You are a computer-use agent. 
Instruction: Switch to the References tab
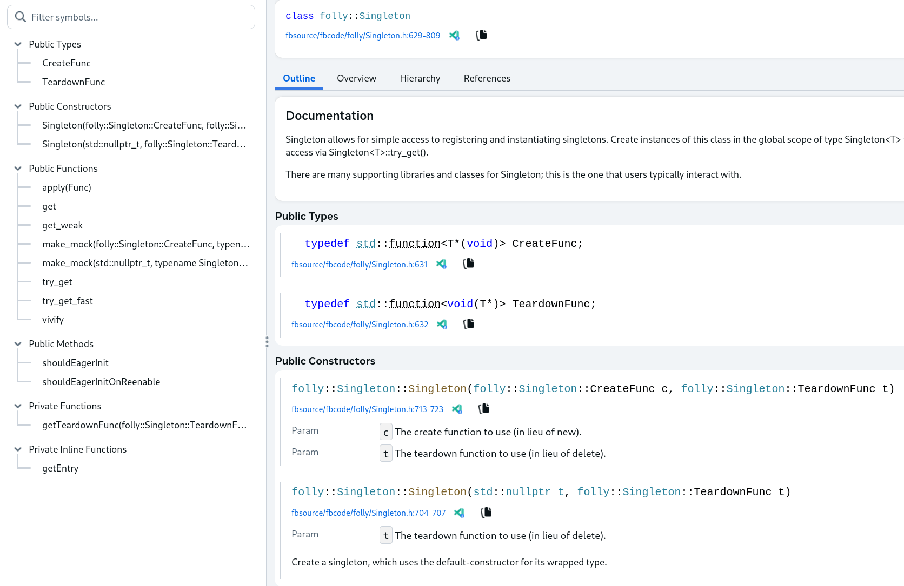[487, 78]
